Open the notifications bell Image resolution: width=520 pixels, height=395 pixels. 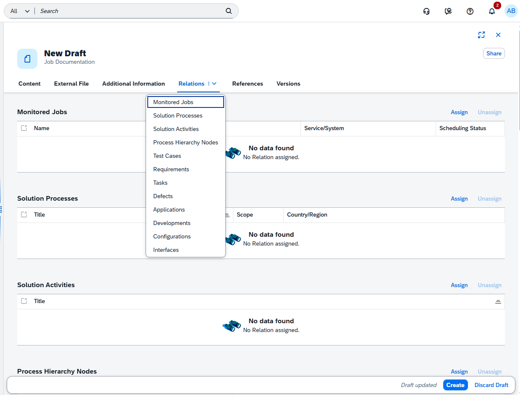[492, 11]
